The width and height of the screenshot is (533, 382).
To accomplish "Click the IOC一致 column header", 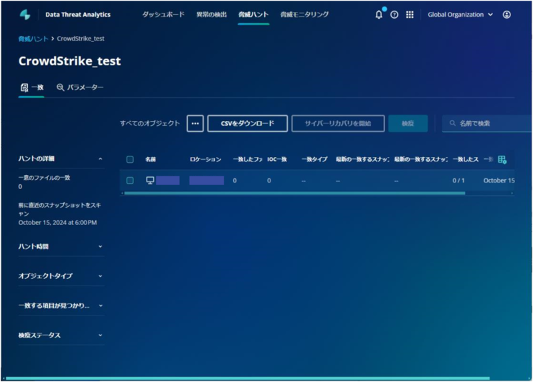I will pos(277,159).
